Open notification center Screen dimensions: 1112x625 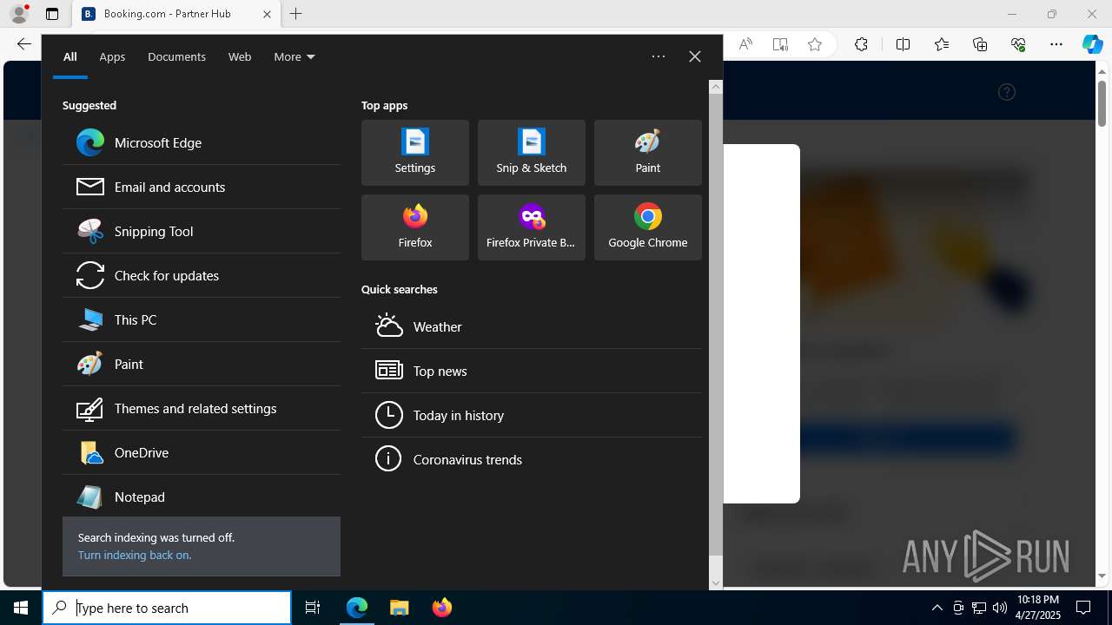(x=1083, y=608)
